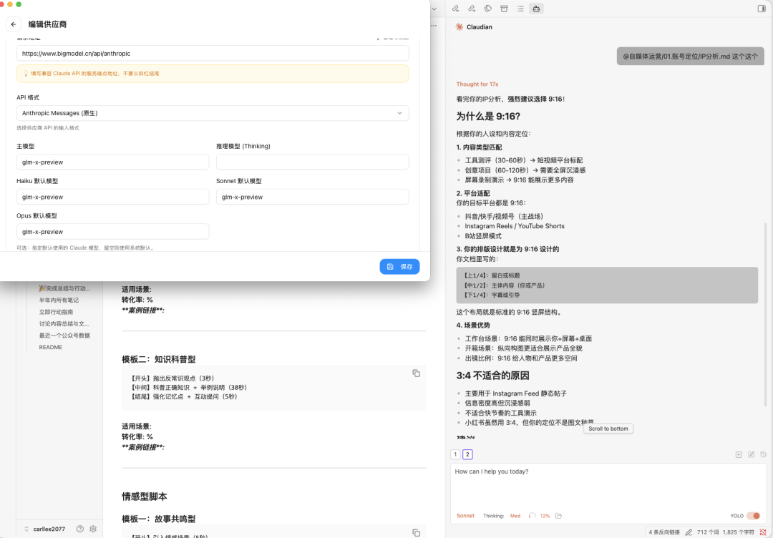Open the API 格式 dropdown
The height and width of the screenshot is (538, 773).
pos(212,113)
